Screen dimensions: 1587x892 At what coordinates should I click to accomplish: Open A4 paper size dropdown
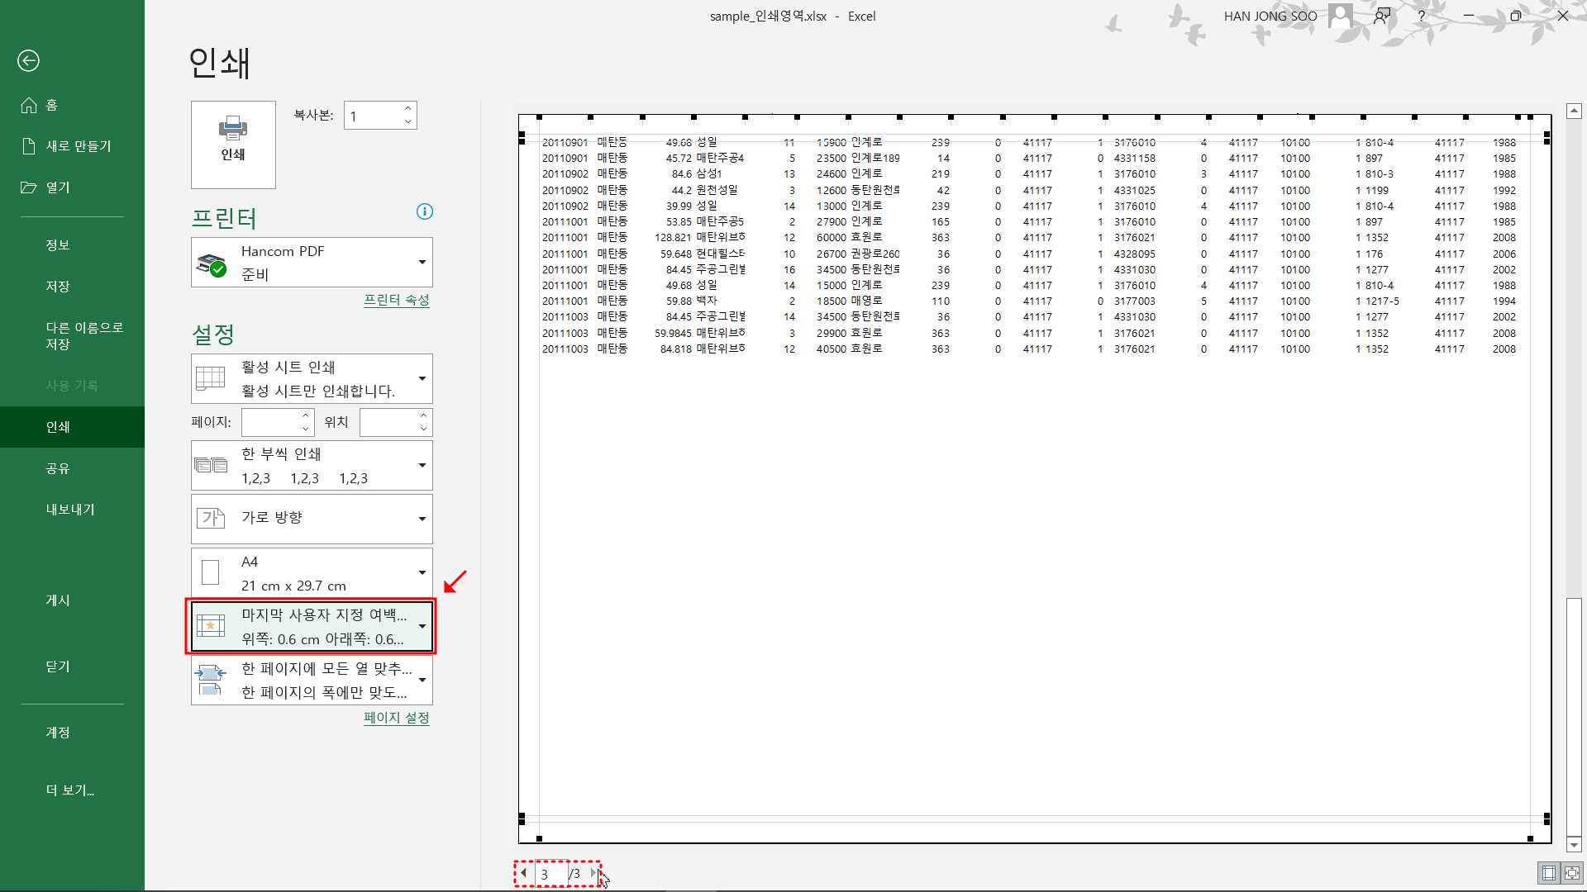[312, 572]
